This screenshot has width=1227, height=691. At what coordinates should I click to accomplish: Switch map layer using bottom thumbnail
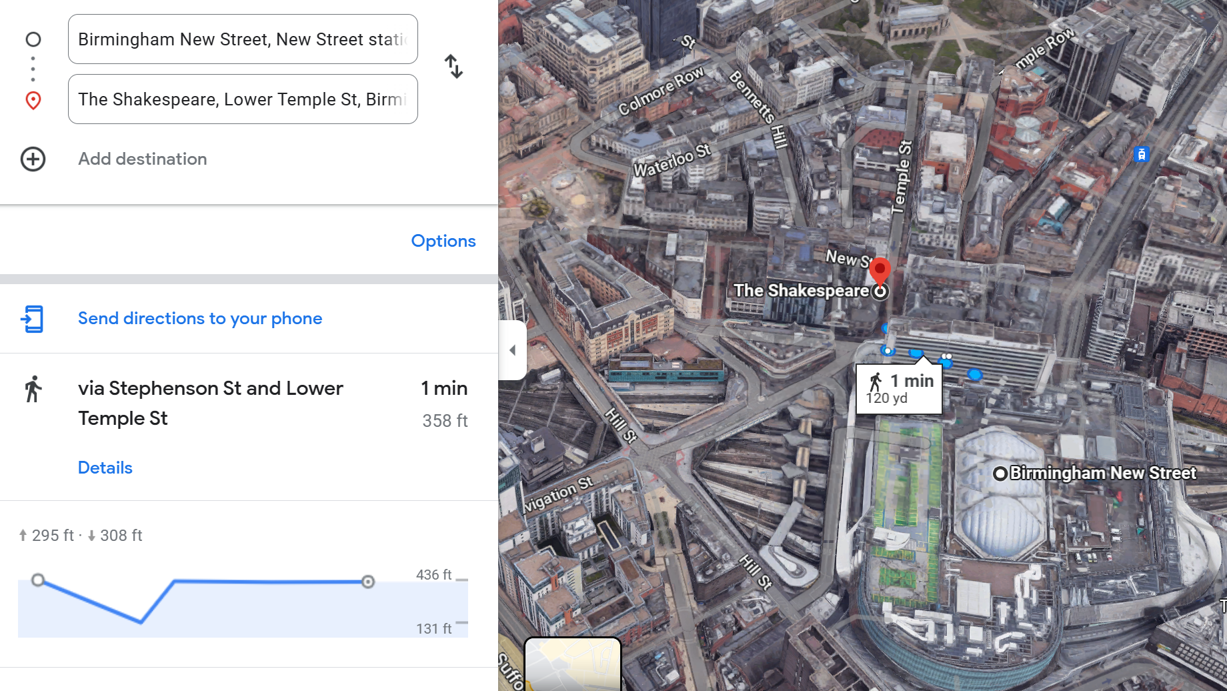point(573,664)
